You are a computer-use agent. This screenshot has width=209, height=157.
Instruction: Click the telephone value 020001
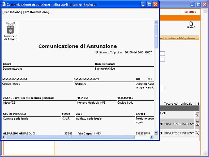(140, 114)
